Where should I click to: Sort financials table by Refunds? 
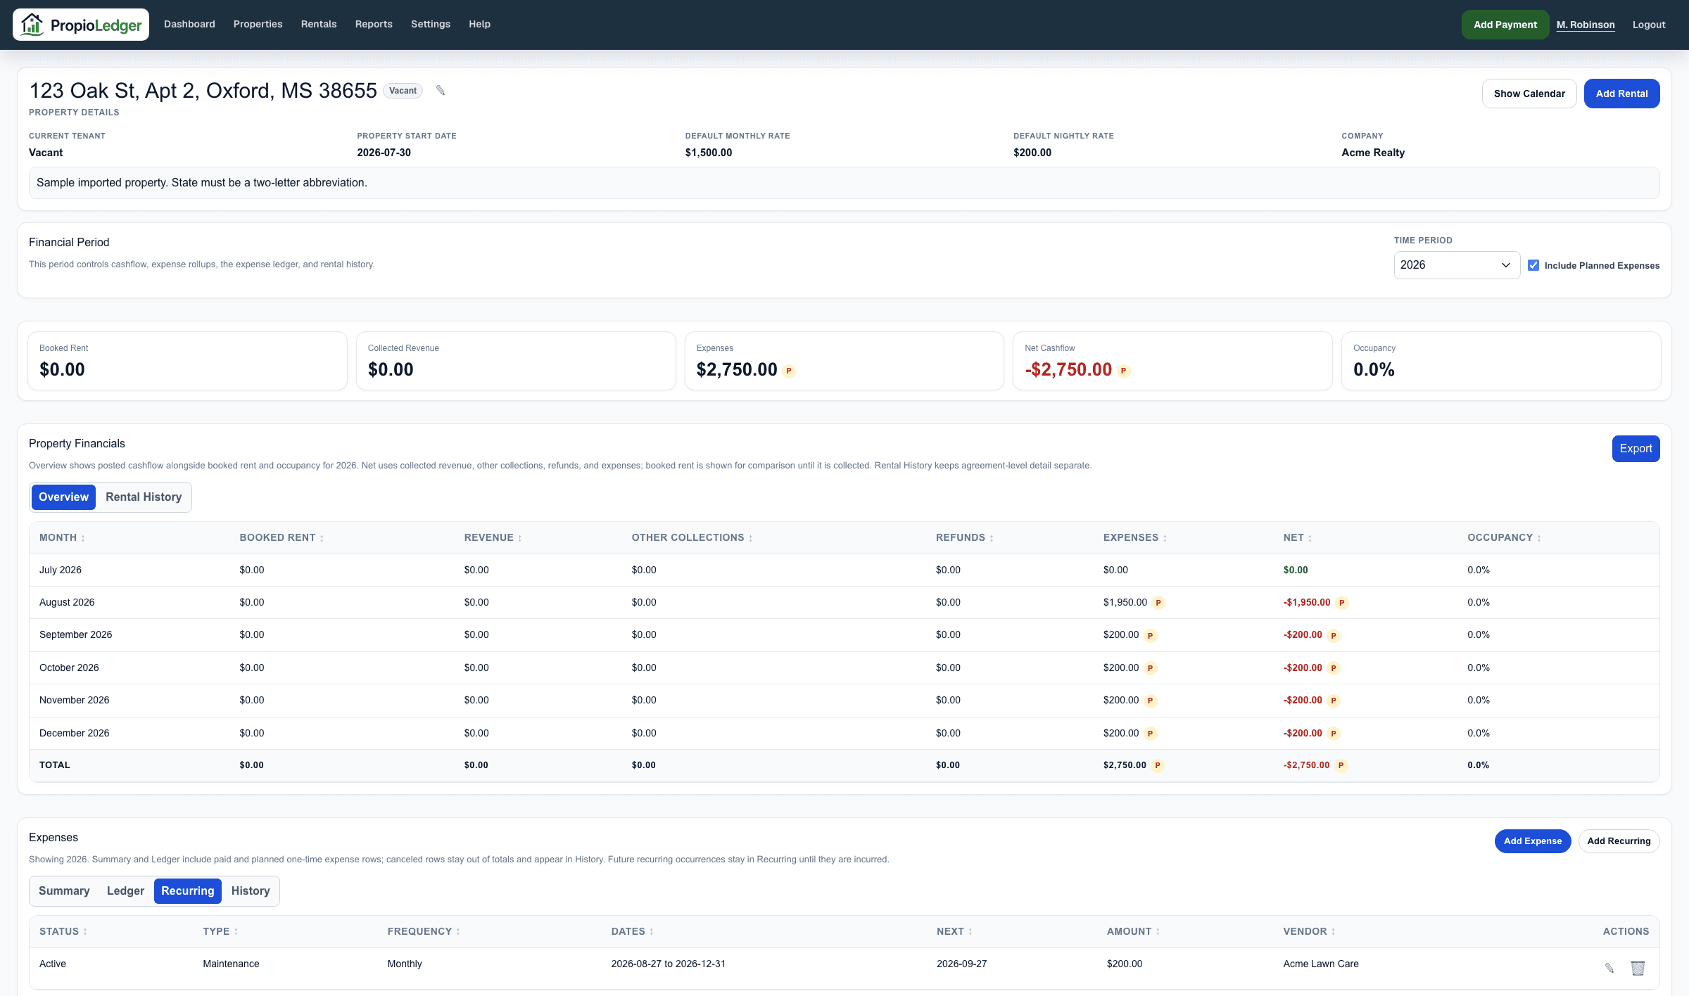[964, 537]
